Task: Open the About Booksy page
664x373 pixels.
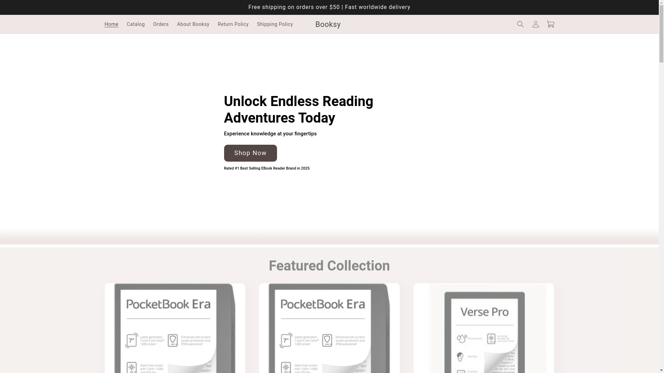Action: point(193,24)
